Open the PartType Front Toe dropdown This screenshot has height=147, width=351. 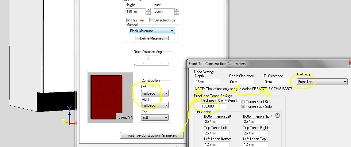pyautogui.click(x=345, y=82)
